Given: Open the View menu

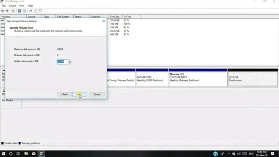Looking at the screenshot, I should [22, 6].
